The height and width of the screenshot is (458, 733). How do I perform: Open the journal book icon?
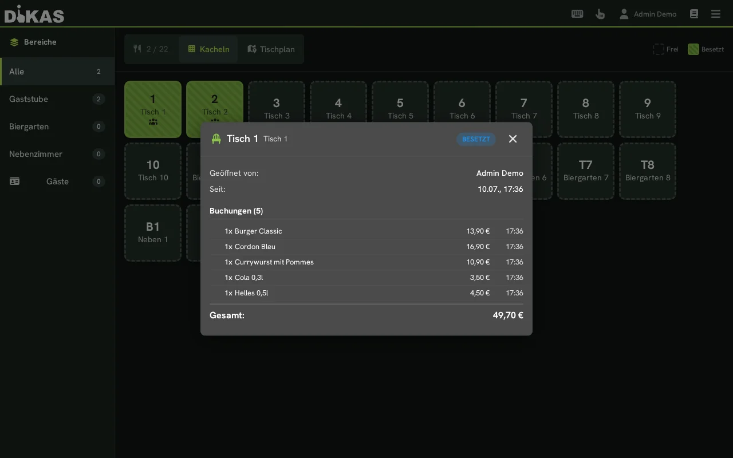pos(694,14)
